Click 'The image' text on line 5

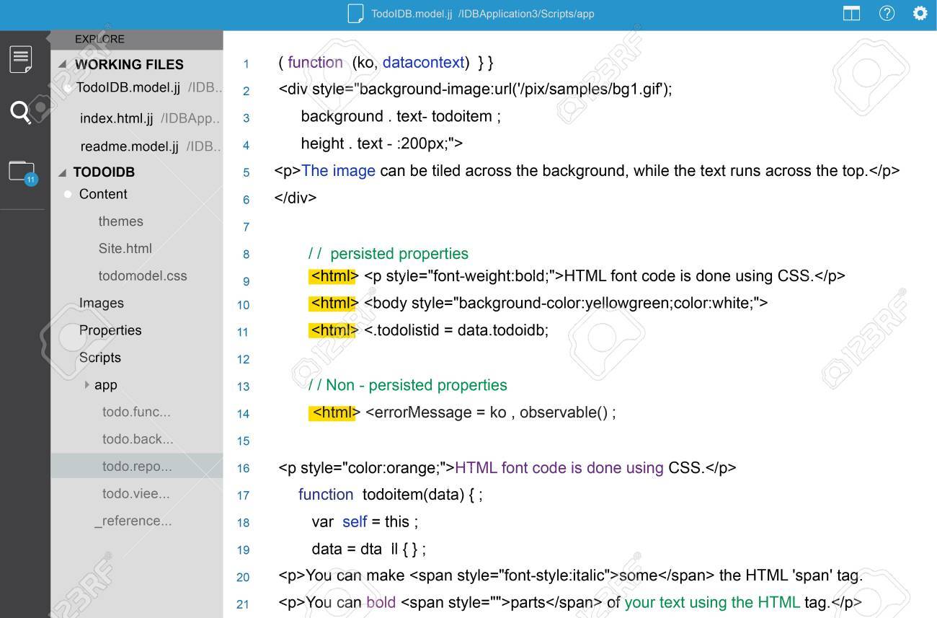coord(338,171)
